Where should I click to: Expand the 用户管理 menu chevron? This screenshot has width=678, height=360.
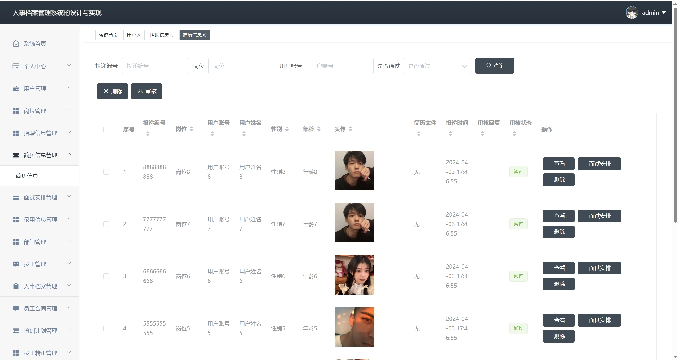(x=69, y=88)
